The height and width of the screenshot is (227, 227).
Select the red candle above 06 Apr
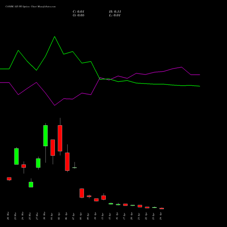(x=67, y=162)
